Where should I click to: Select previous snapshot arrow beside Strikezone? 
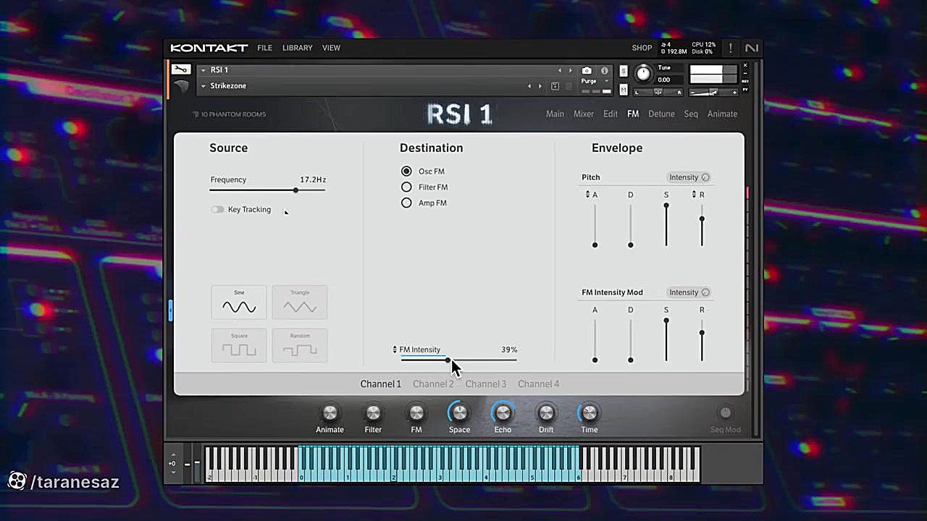pos(529,86)
